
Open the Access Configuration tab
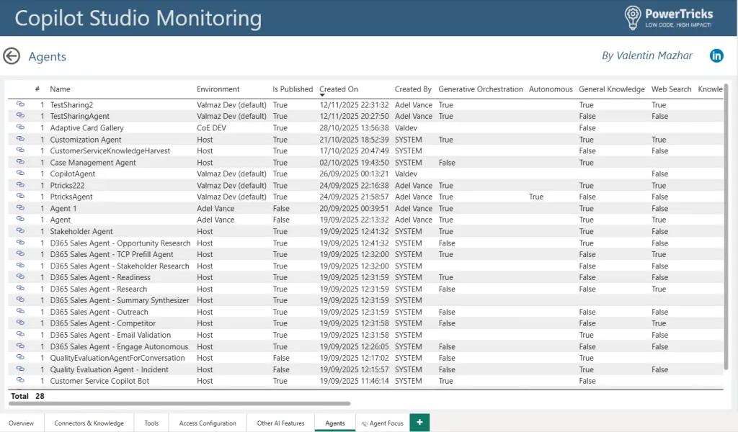point(208,423)
